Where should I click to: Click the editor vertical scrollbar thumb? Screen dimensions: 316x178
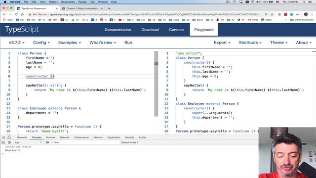pyautogui.click(x=156, y=84)
